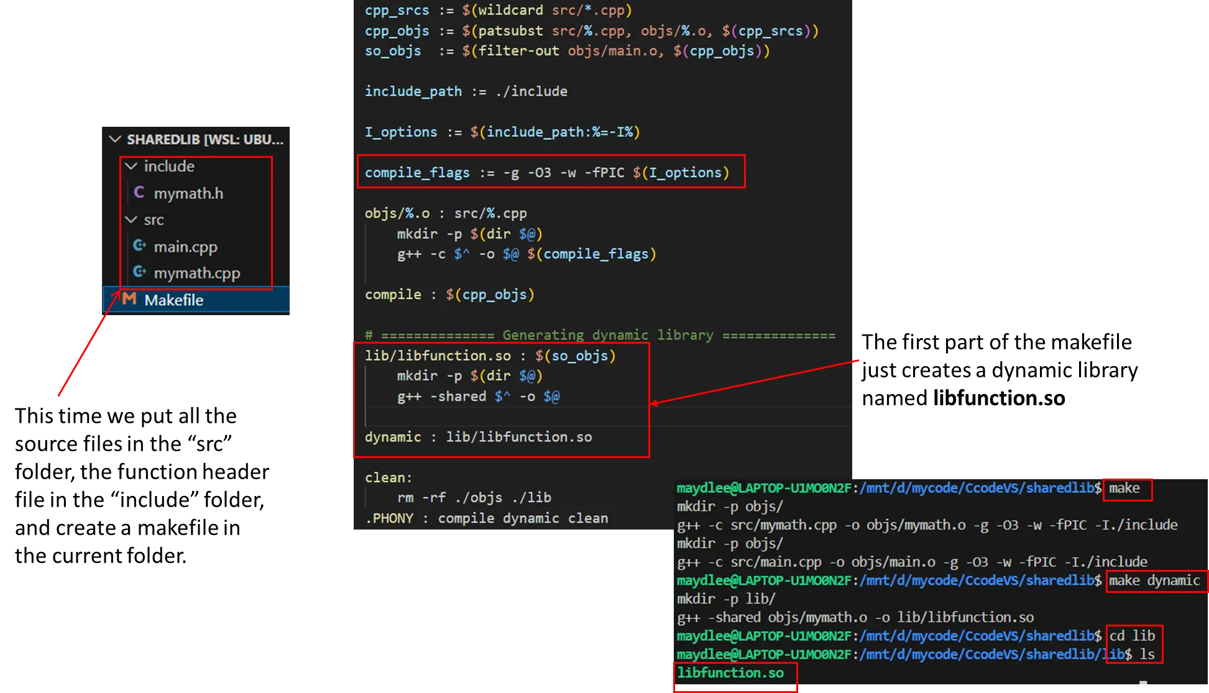Open mymath.h in the explorer
1209x693 pixels.
[188, 193]
